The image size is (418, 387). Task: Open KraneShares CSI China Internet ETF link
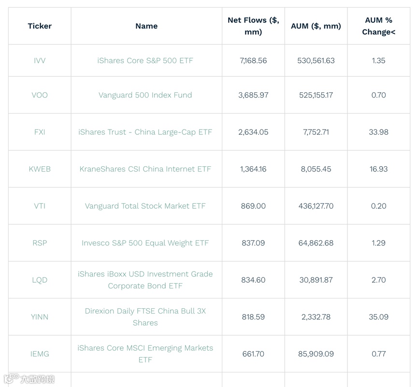tap(145, 169)
